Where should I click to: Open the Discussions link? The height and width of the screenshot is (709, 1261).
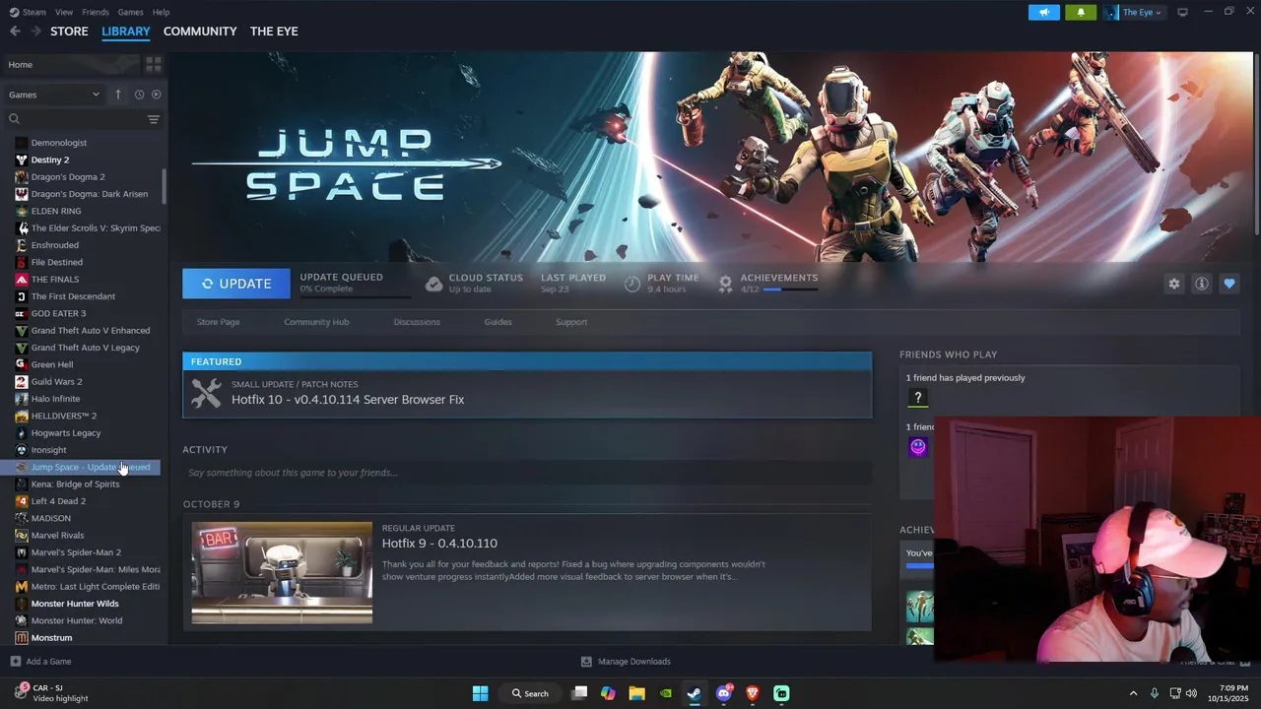click(417, 322)
